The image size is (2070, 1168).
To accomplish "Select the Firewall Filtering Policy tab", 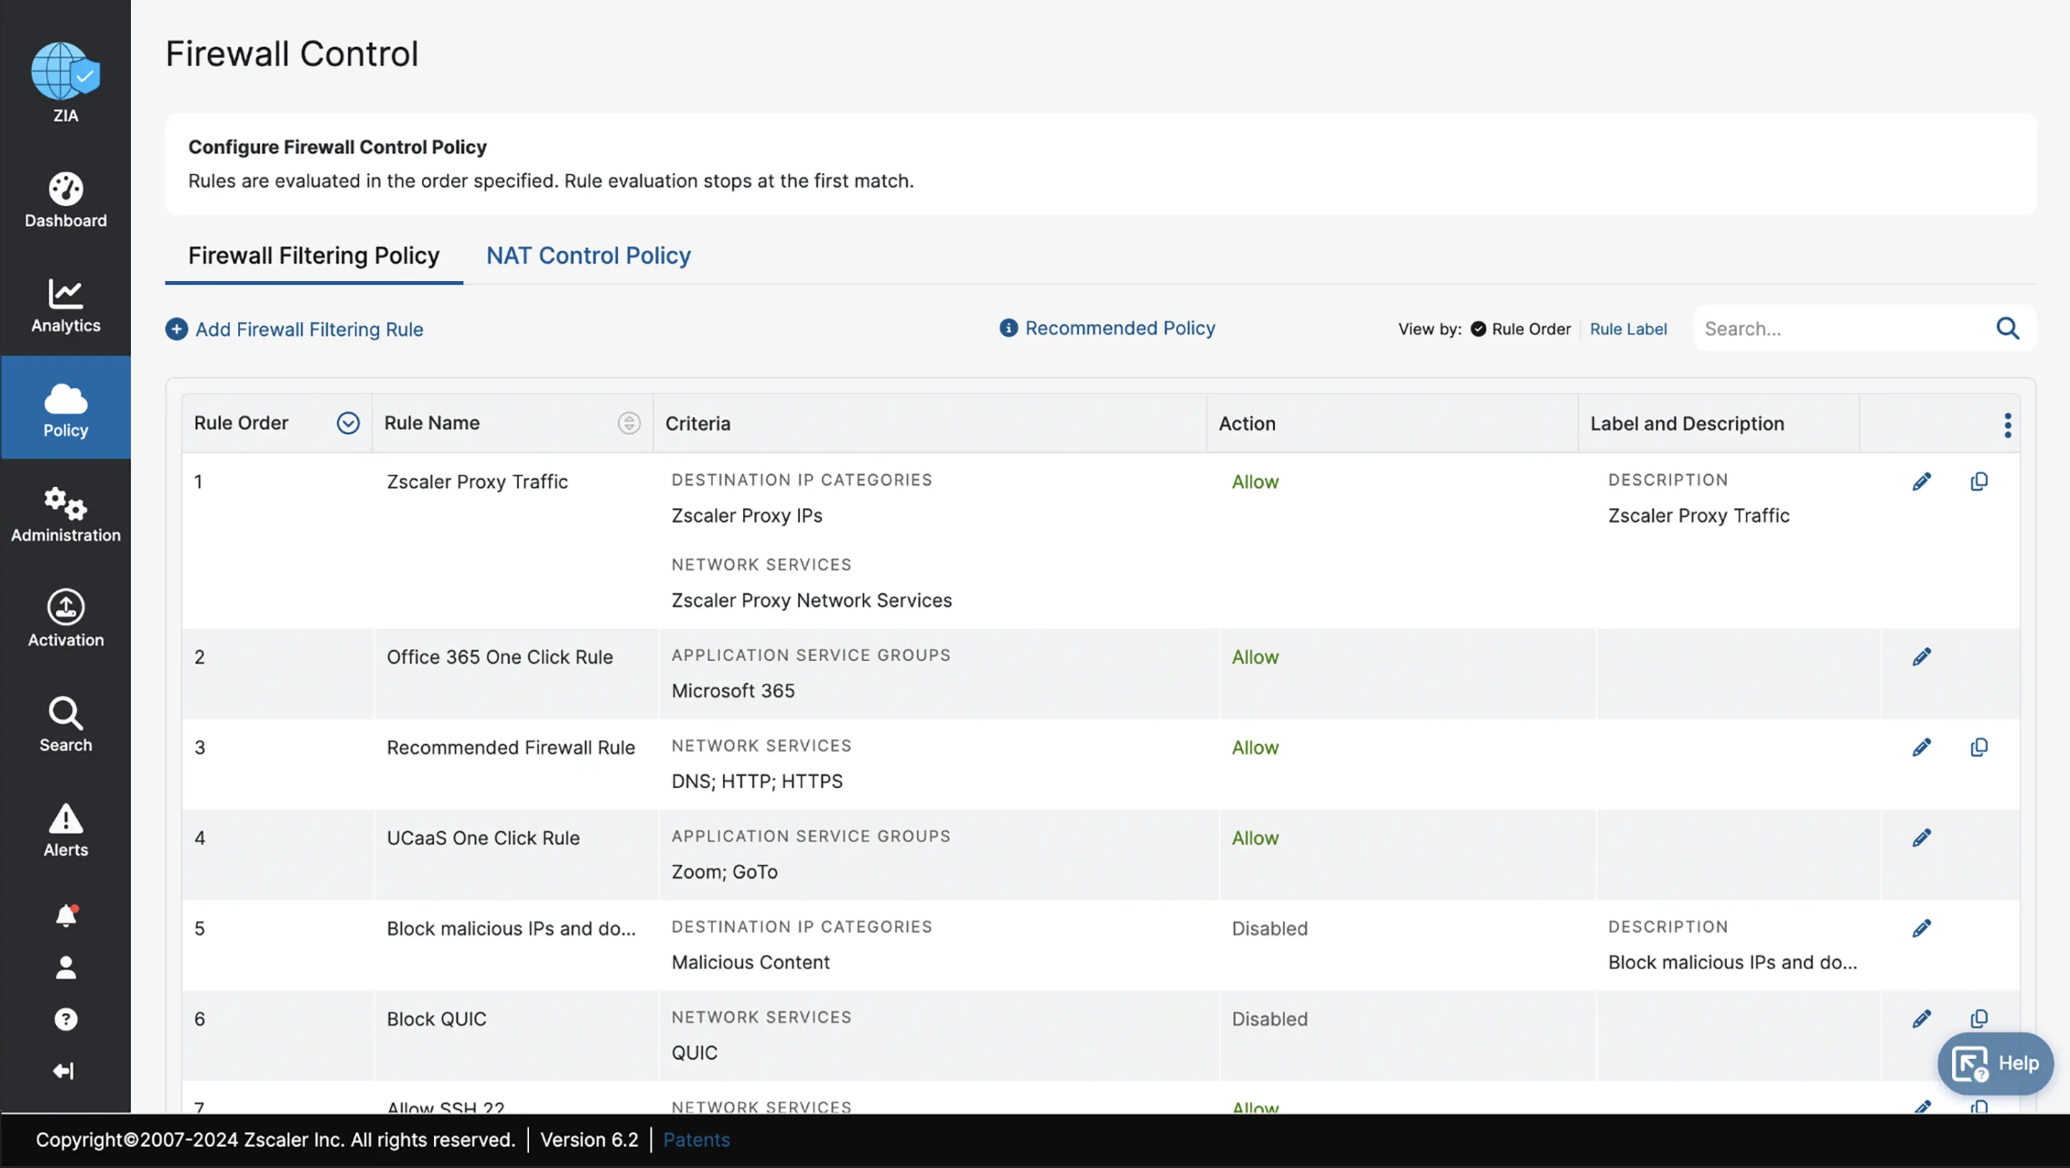I will 313,256.
